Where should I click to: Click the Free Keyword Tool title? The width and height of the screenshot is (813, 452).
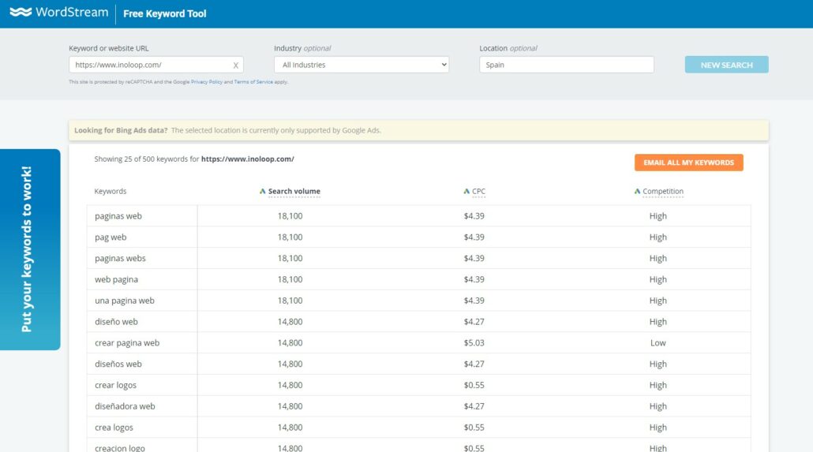165,13
